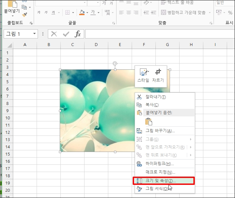Image resolution: width=235 pixels, height=198 pixels.
Task: Click the decrease indent icon
Action: pos(146,12)
